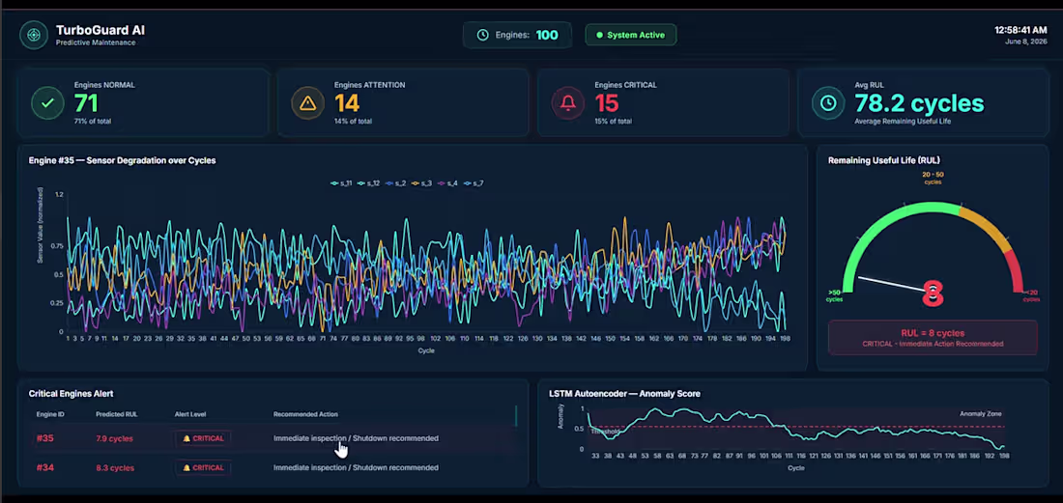Click cycle 33 on the anomaly chart axis
1063x503 pixels.
[x=595, y=457]
